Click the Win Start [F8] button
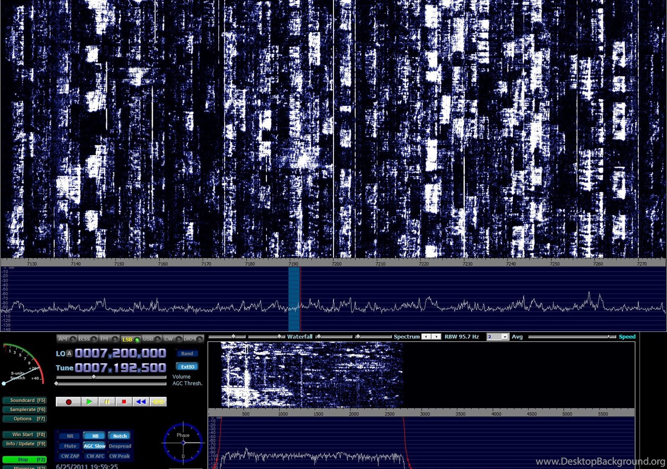 [x=24, y=435]
